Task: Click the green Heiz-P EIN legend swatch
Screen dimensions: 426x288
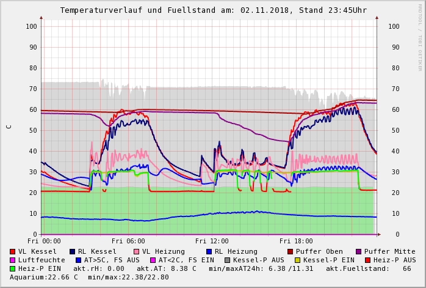Action: pyautogui.click(x=13, y=268)
